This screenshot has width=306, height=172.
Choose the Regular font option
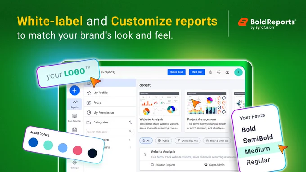pos(258,162)
